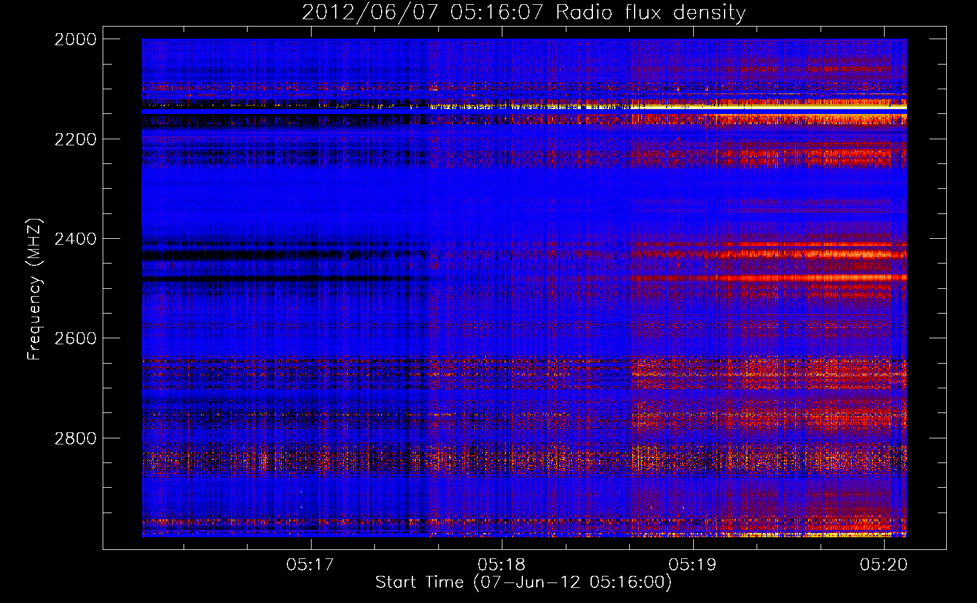Click the '05:18' time axis label
This screenshot has height=603, width=977.
[x=502, y=564]
